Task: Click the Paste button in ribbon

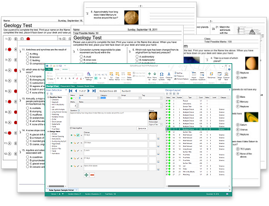Action: click(50, 79)
